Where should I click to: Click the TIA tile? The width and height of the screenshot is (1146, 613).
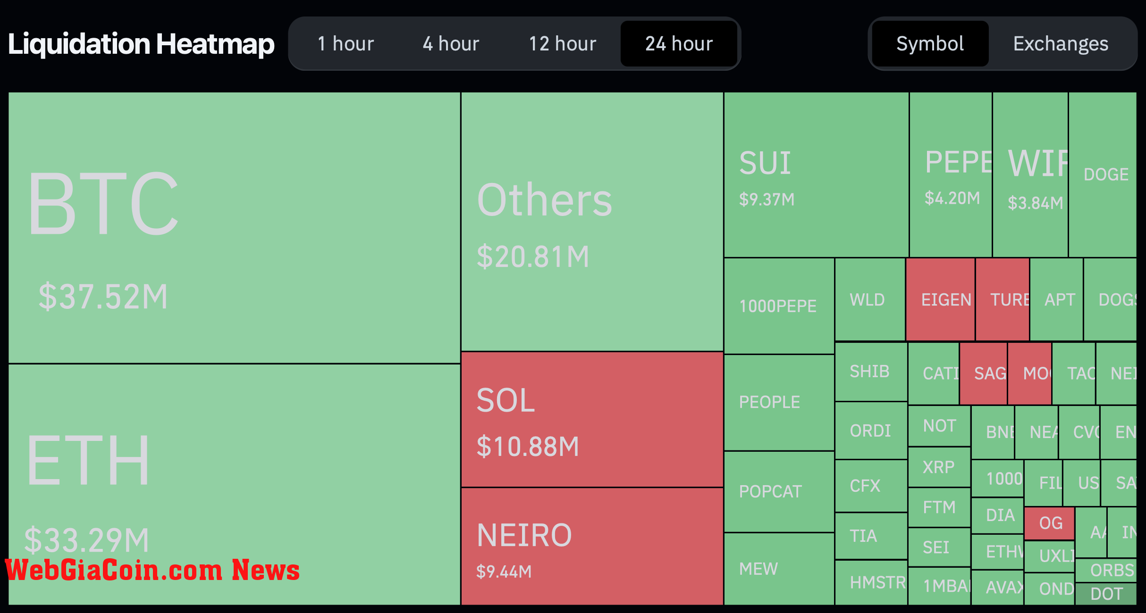tap(871, 536)
